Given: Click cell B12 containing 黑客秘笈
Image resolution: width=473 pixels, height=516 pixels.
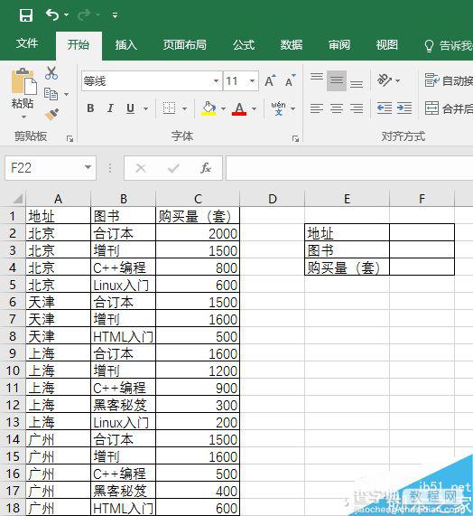Looking at the screenshot, I should click(x=123, y=405).
